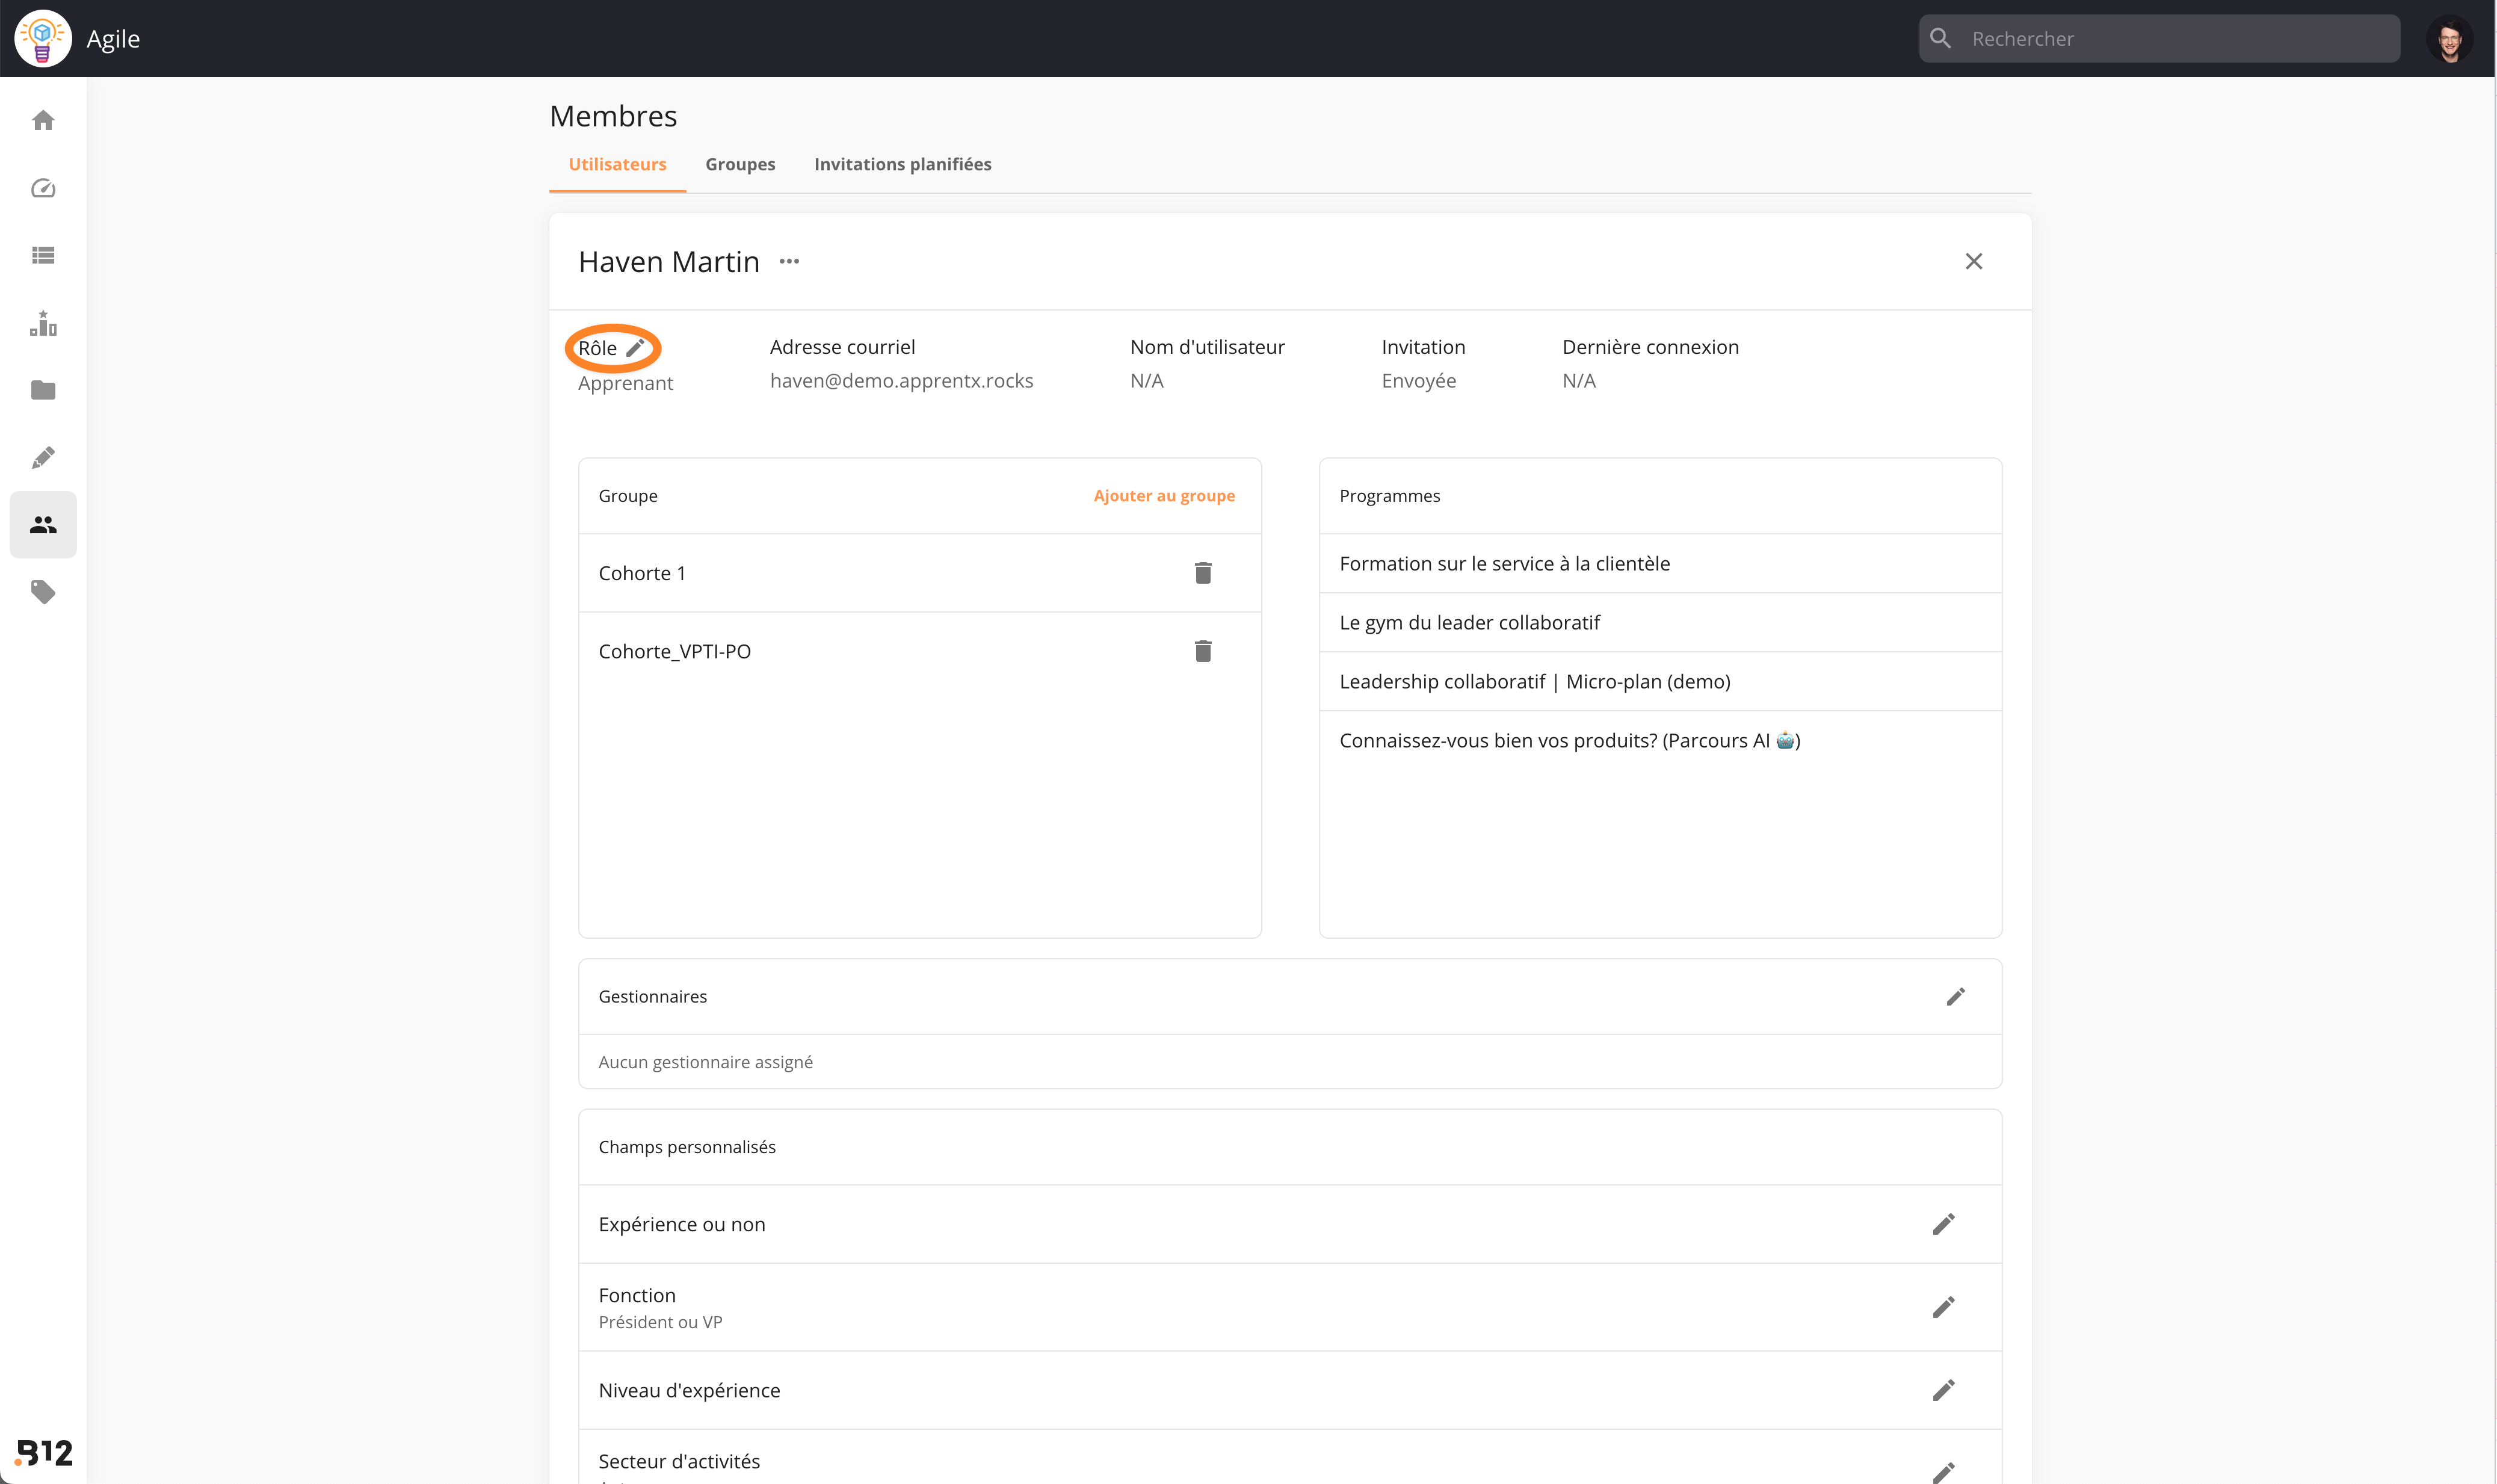Open the leaderboard podium icon in sidebar
This screenshot has height=1484, width=2497.
(43, 323)
